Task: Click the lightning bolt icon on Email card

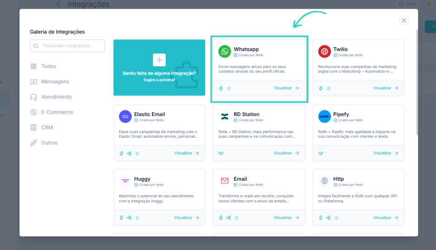Action: click(x=221, y=218)
